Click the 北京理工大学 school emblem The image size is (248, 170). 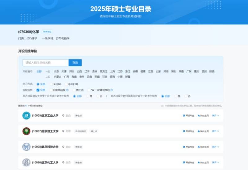coord(26,131)
